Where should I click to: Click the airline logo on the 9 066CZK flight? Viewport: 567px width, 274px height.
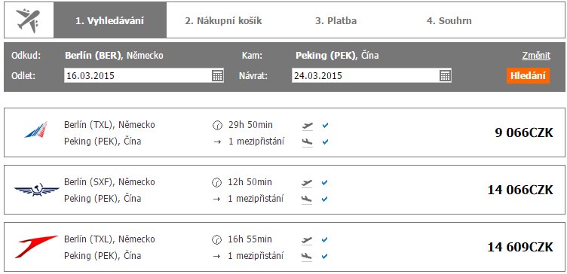36,129
